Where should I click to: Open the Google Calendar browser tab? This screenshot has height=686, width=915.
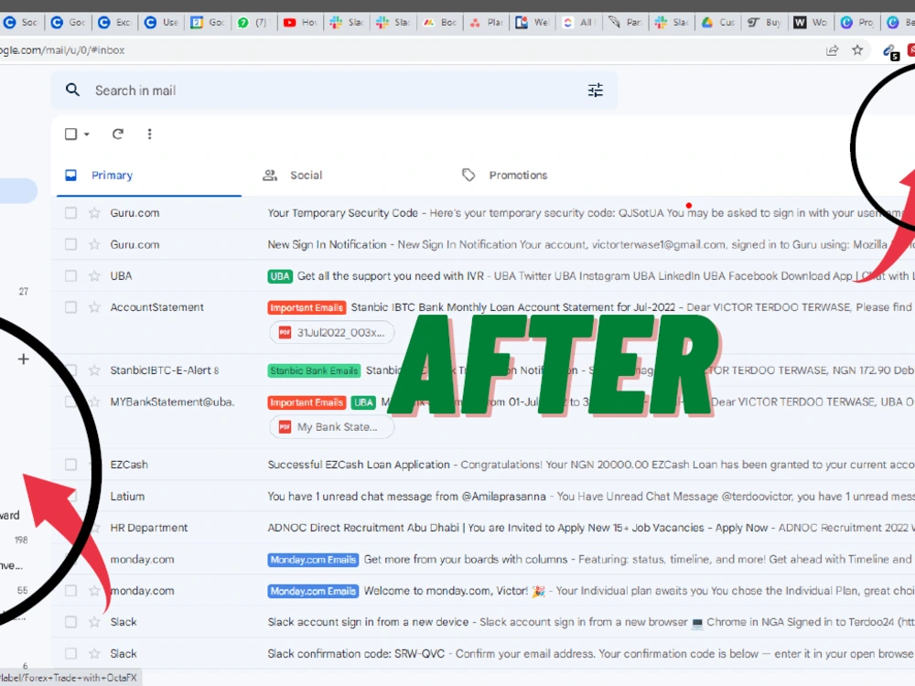tap(208, 22)
